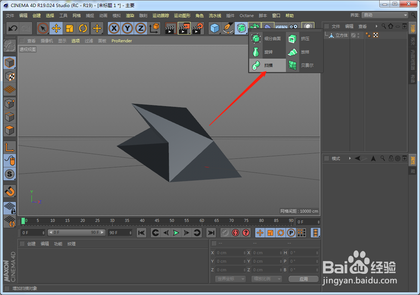Viewport: 420px width, 295px height.
Task: Open object manager 查看 menu
Action: pyautogui.click(x=363, y=26)
